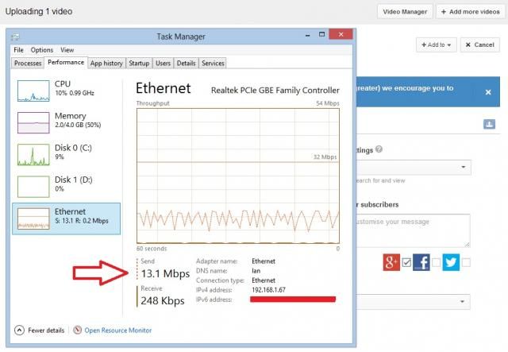Click the download icon on upload panel
The image size is (508, 352).
point(489,124)
